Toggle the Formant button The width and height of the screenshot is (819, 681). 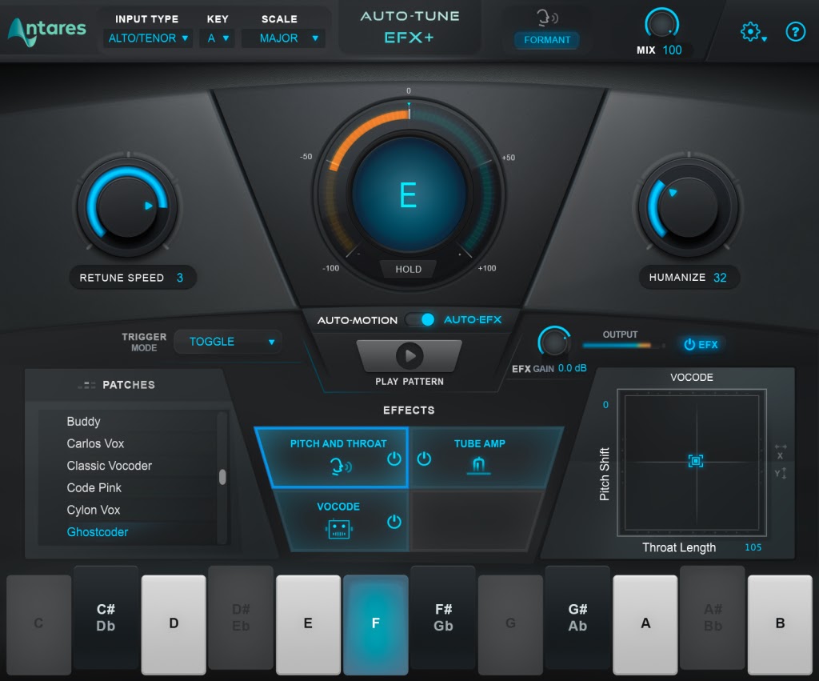pyautogui.click(x=547, y=40)
